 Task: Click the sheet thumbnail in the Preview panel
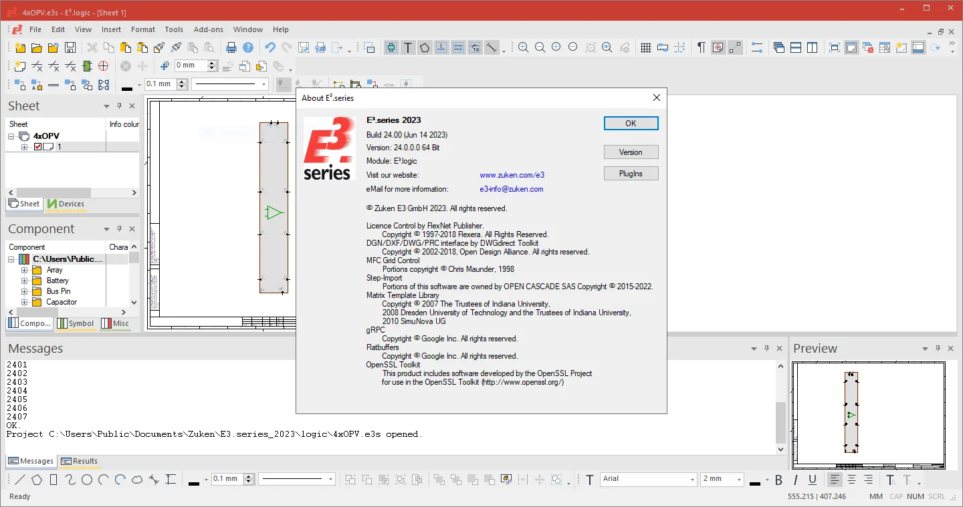pos(868,415)
